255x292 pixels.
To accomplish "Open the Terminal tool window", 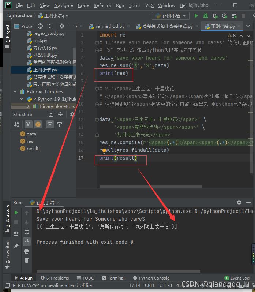I will coord(113,278).
